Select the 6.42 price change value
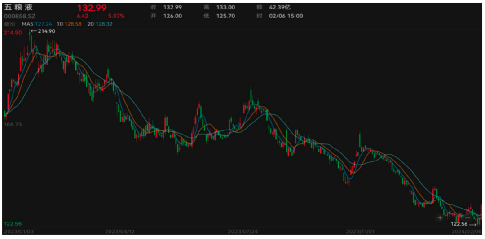This screenshot has height=239, width=485. [x=84, y=16]
